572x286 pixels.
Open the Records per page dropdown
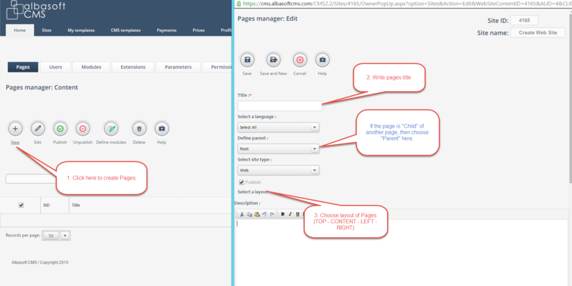coord(57,235)
